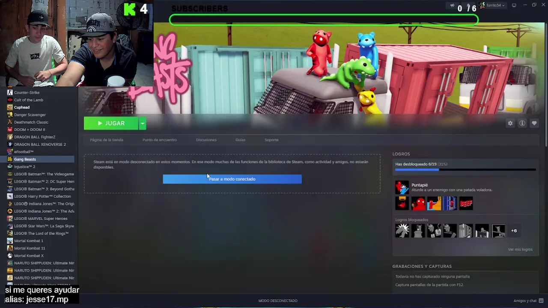Image resolution: width=548 pixels, height=308 pixels.
Task: Open the blue cage unlocked achievement icon
Action: click(450, 204)
